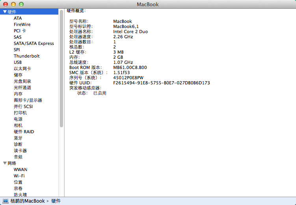Viewport: 296px width, 205px height.
Task: Zoom the window with green button
Action: [21, 4]
